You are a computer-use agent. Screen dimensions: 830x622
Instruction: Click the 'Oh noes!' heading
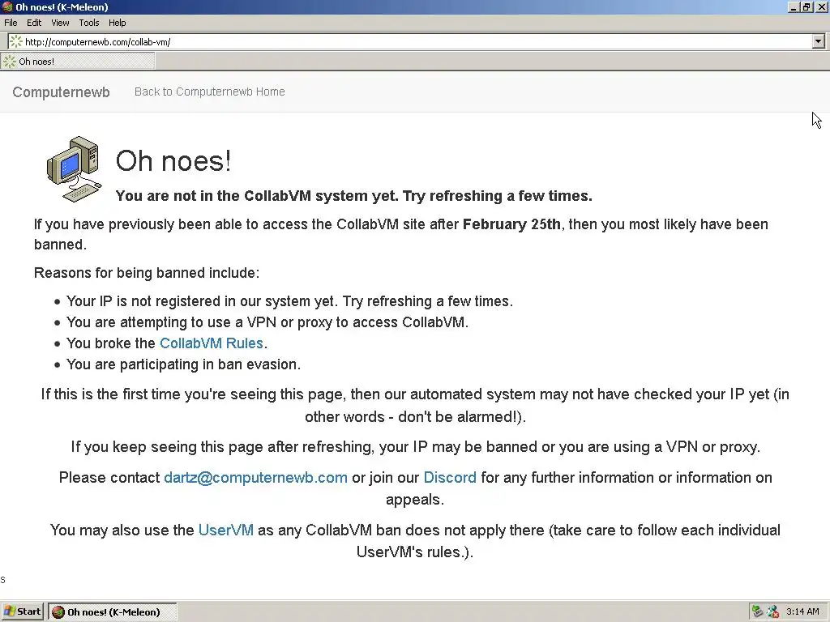point(173,161)
